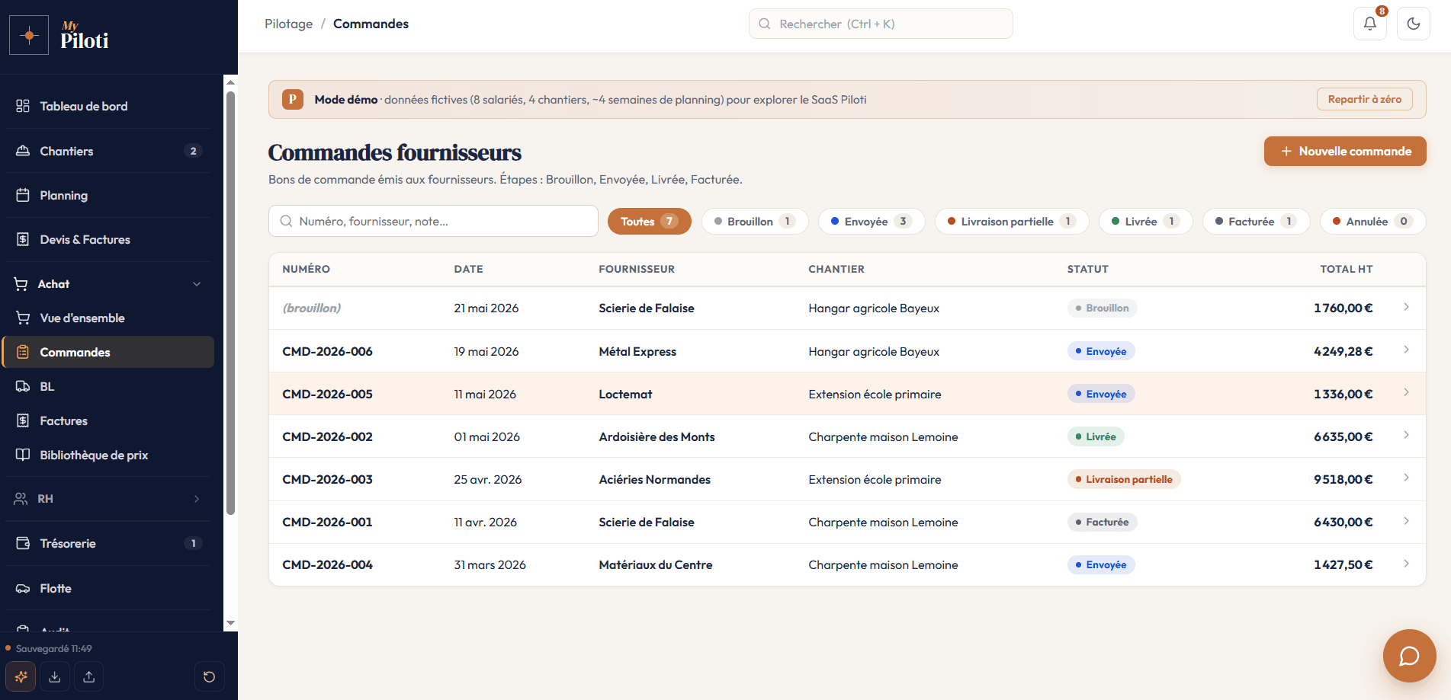Filter by Livrée status
The width and height of the screenshot is (1451, 700).
(x=1146, y=221)
